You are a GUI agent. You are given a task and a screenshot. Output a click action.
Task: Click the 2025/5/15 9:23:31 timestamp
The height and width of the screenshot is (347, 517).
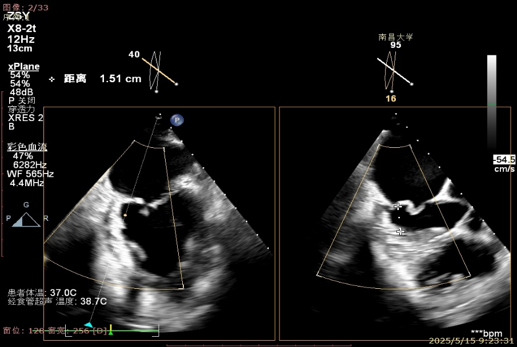471,340
